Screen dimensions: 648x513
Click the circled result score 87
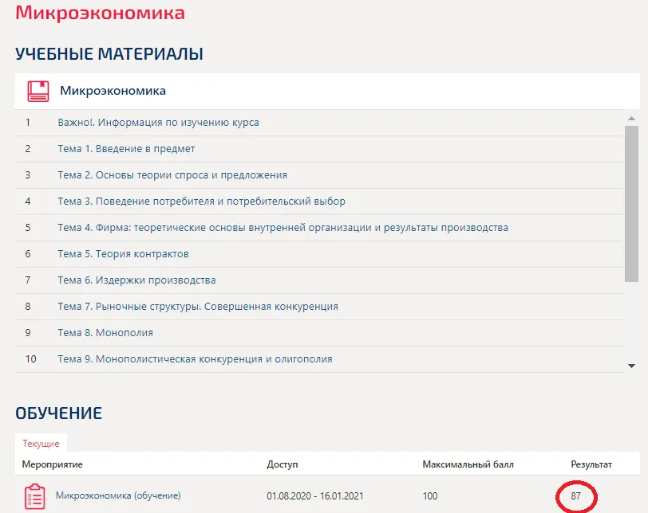pos(575,496)
